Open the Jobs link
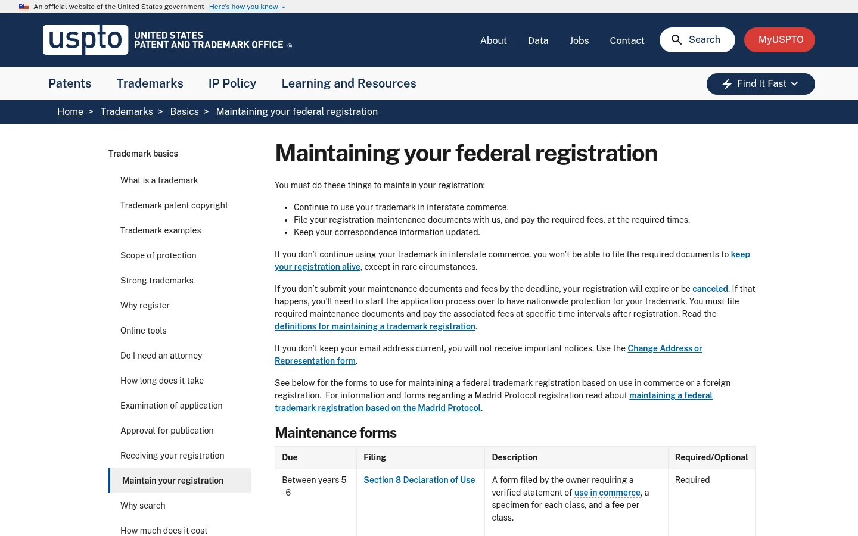The height and width of the screenshot is (536, 858). click(579, 40)
